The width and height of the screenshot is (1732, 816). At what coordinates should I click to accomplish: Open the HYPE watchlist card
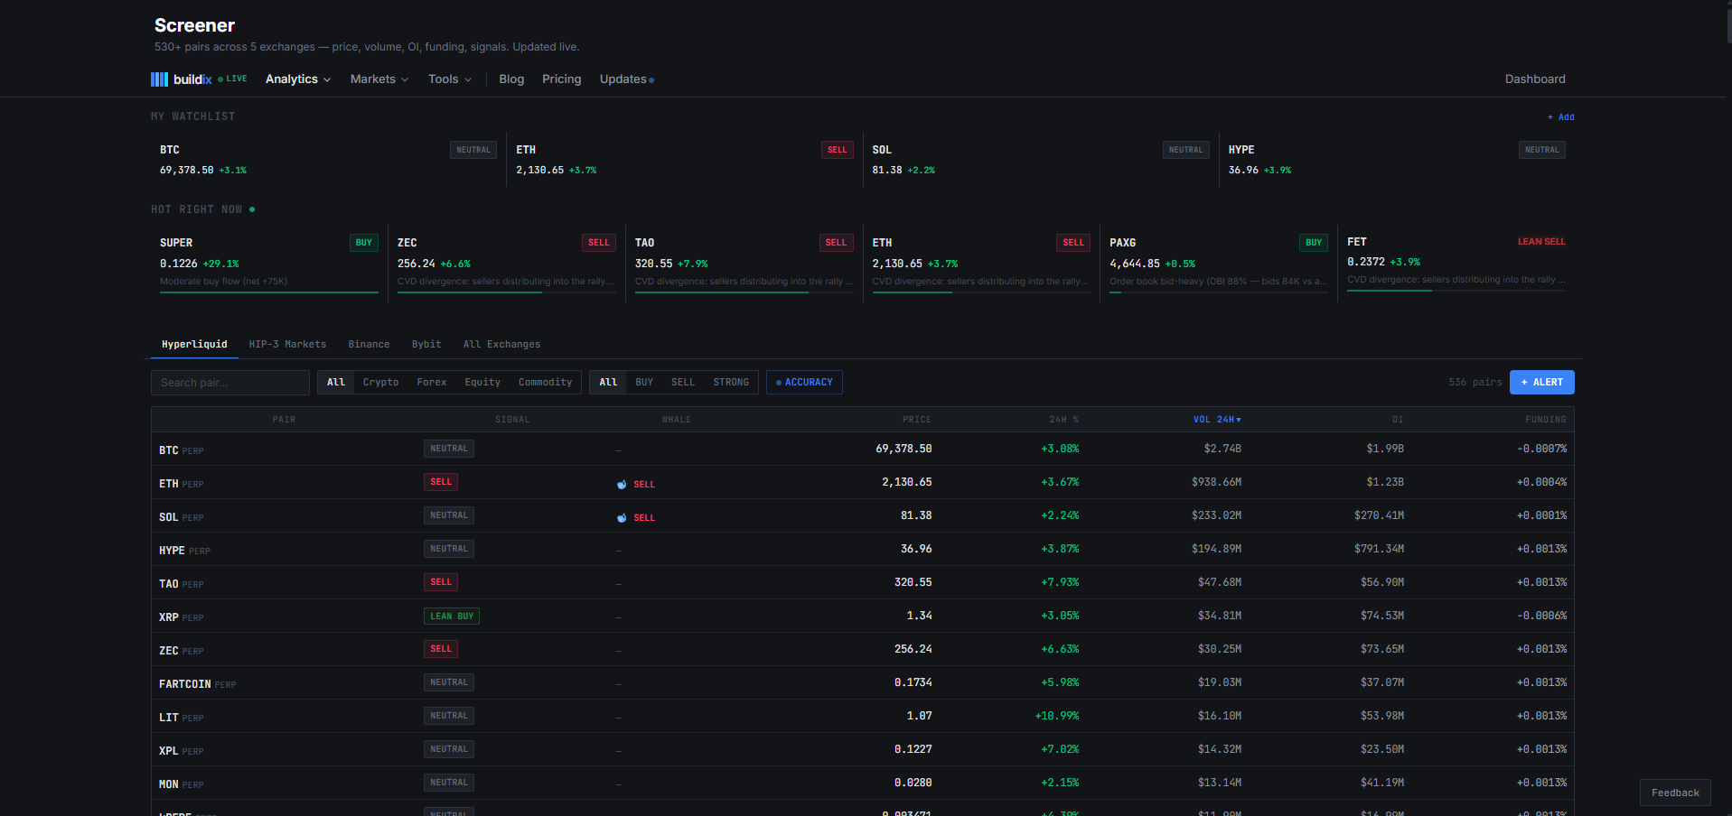[1397, 160]
